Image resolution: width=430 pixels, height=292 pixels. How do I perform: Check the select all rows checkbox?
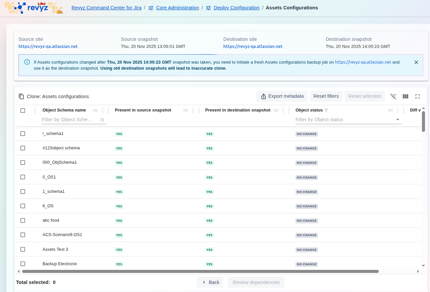(23, 111)
